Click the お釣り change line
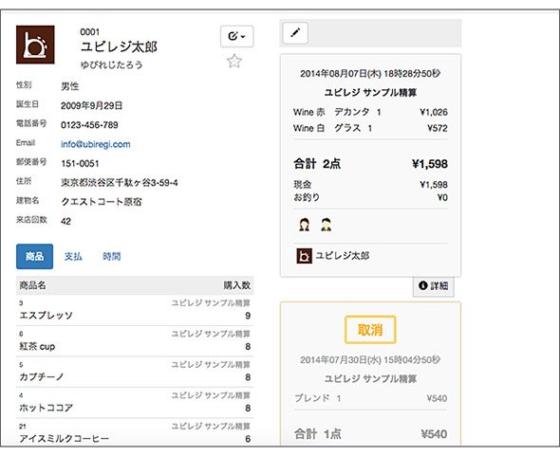 pyautogui.click(x=370, y=197)
